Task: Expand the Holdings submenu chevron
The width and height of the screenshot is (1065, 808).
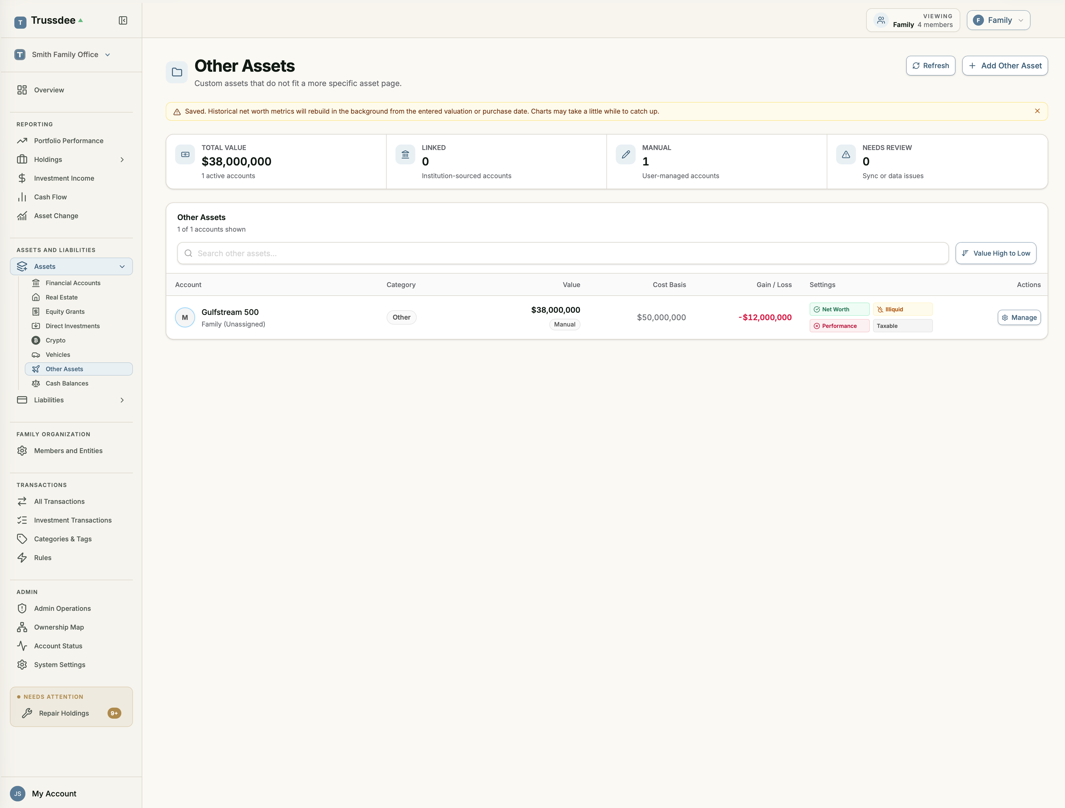Action: click(122, 159)
